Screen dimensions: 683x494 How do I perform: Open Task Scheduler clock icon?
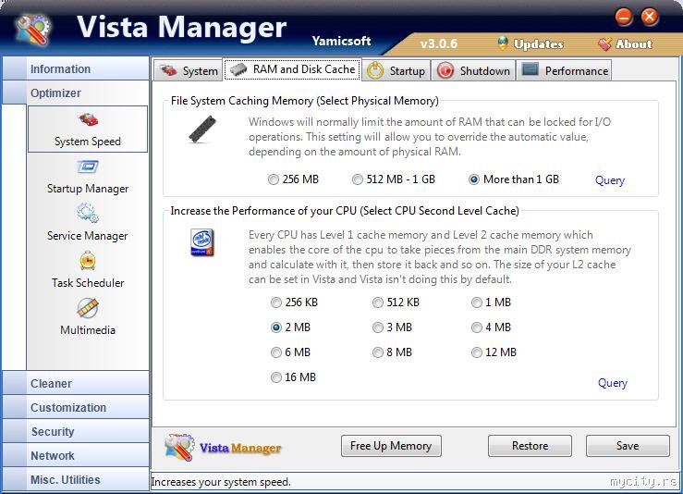pyautogui.click(x=88, y=261)
